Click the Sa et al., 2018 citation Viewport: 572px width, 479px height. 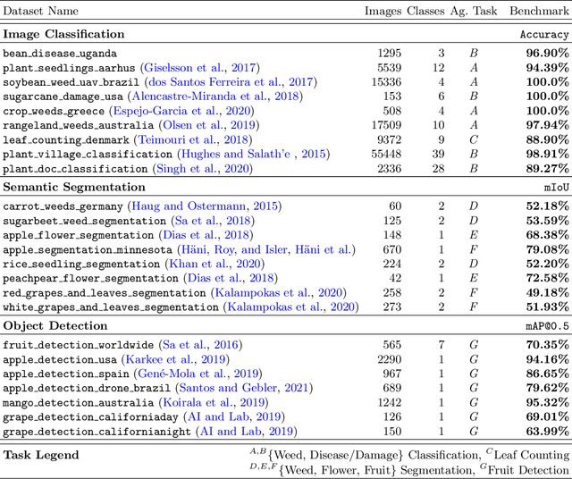coord(213,221)
